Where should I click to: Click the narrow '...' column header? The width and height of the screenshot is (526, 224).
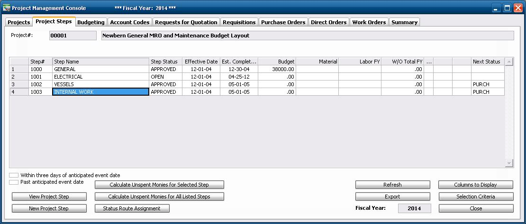point(429,62)
